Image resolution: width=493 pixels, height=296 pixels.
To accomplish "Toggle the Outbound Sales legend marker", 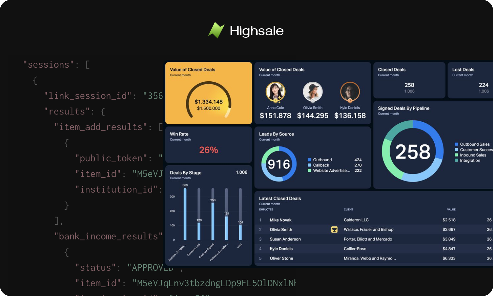I will [456, 144].
